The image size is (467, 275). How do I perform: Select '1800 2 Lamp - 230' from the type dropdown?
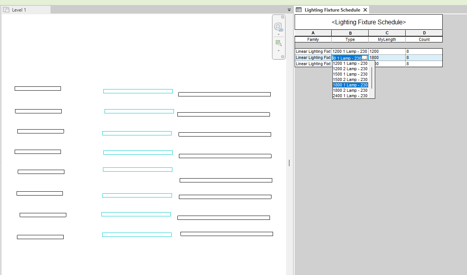[350, 90]
